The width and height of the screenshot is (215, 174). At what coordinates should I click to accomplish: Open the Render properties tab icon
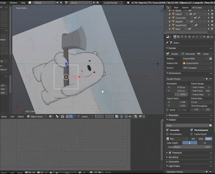click(x=174, y=37)
